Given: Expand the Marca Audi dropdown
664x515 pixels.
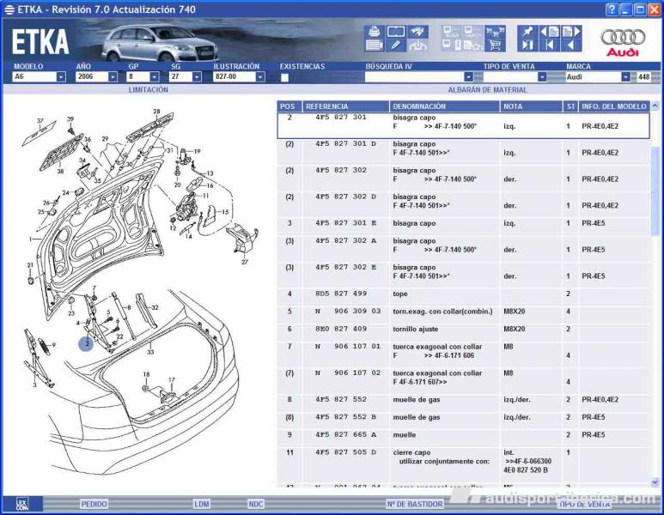Looking at the screenshot, I should tap(625, 77).
